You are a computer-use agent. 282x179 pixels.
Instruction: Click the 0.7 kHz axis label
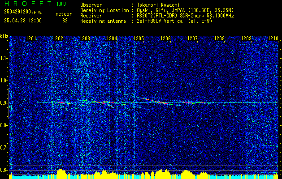[x=4, y=148]
